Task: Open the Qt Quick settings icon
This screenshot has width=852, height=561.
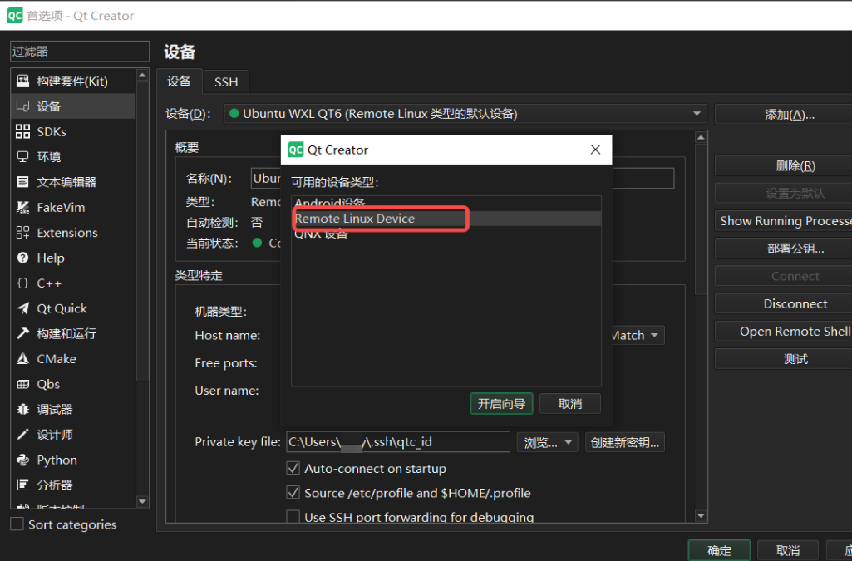Action: pyautogui.click(x=22, y=308)
